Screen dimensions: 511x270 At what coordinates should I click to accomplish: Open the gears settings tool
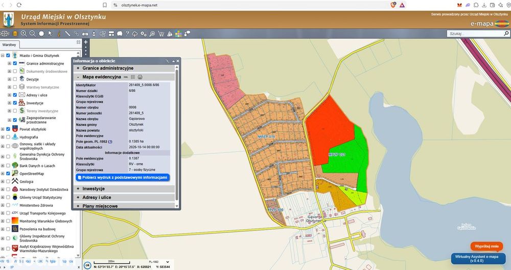(x=144, y=34)
